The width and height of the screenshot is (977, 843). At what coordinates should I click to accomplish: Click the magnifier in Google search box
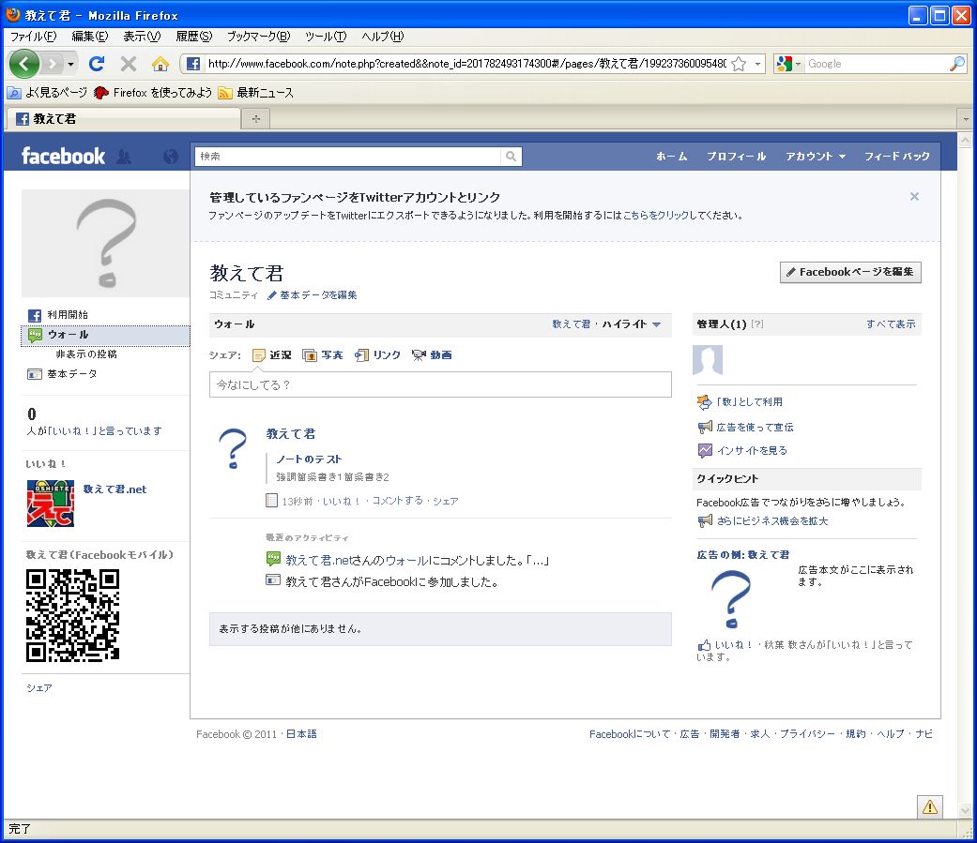tap(957, 64)
